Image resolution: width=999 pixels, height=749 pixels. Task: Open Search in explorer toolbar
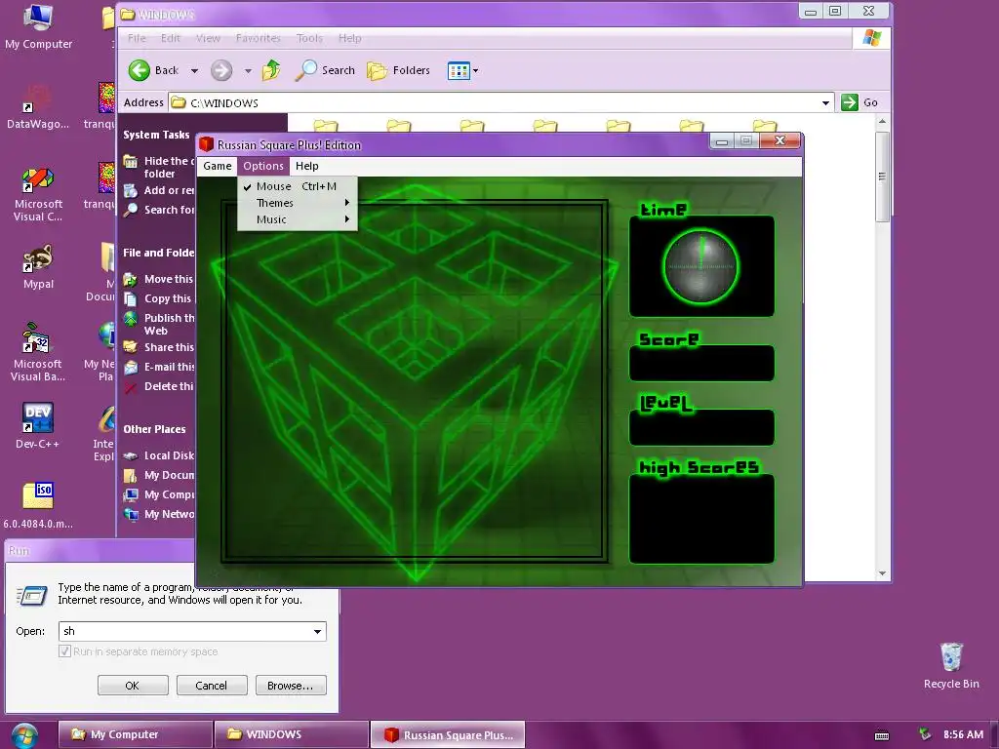325,70
